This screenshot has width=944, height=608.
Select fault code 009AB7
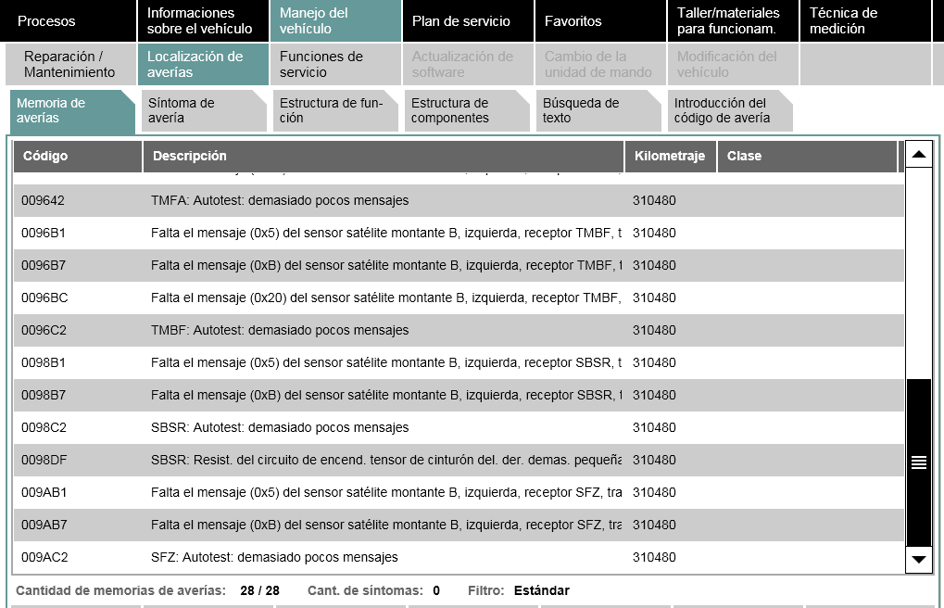coord(459,526)
